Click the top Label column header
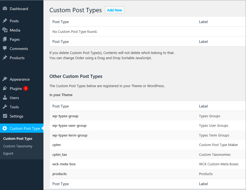Viewport: 246px width, 190px height. [x=203, y=22]
